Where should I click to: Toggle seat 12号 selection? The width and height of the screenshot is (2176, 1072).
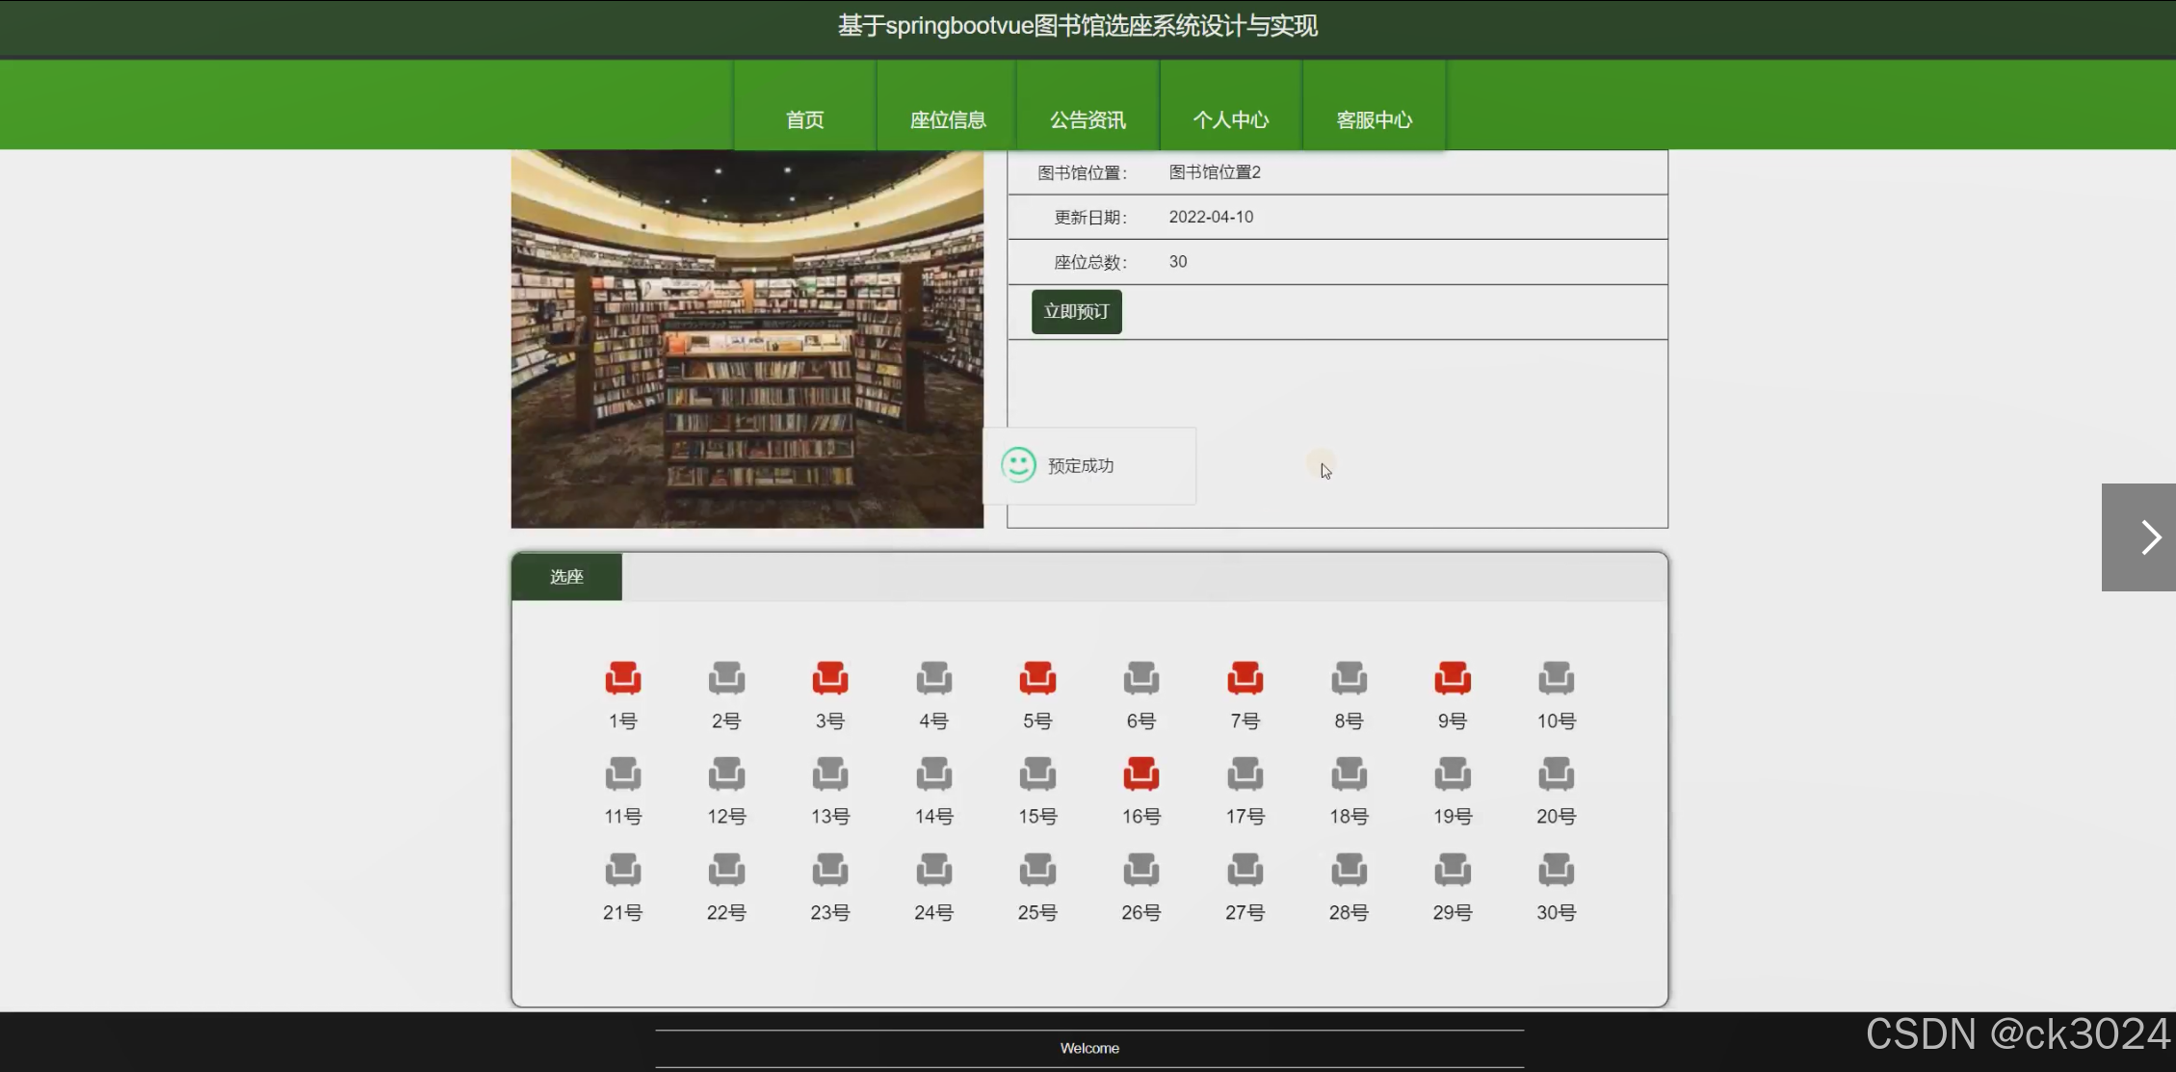click(x=726, y=773)
